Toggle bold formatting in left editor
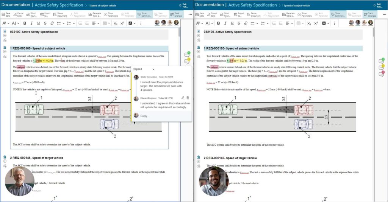The width and height of the screenshot is (388, 202). pyautogui.click(x=25, y=23)
